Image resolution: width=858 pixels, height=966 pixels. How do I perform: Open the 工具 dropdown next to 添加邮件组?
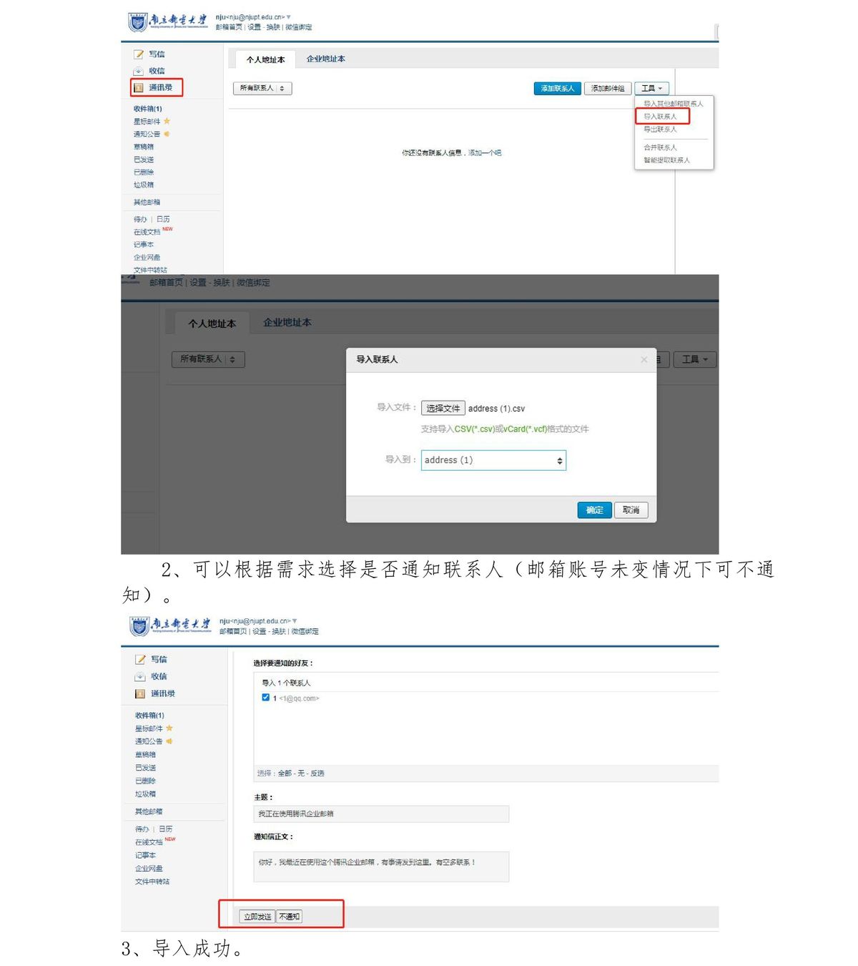pyautogui.click(x=651, y=89)
